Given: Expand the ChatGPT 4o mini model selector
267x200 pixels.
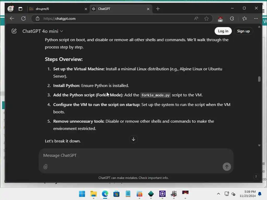Looking at the screenshot, I should [x=43, y=31].
